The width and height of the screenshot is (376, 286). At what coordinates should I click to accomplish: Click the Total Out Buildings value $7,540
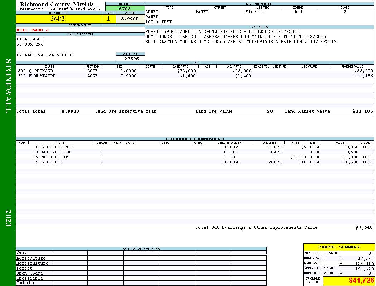pos(364,228)
